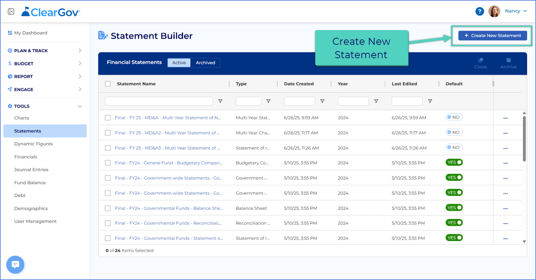Open Charts in the Tools menu
The width and height of the screenshot is (536, 280).
[x=21, y=118]
